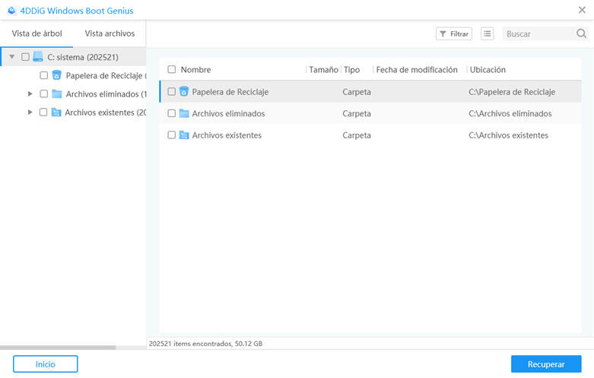Click recycle bin icon in file list row
This screenshot has height=378, width=594.
184,91
